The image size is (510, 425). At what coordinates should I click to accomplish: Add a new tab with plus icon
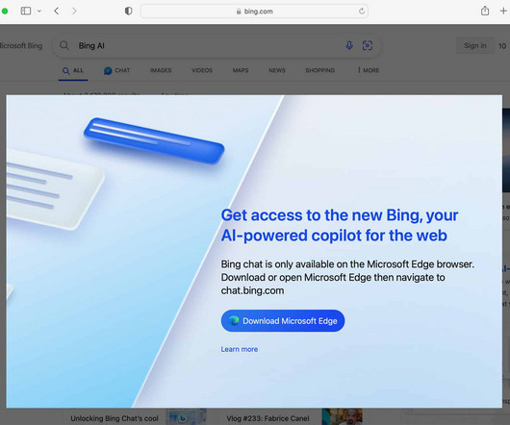tap(503, 11)
